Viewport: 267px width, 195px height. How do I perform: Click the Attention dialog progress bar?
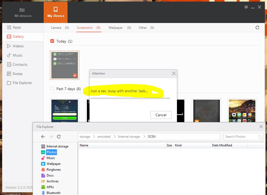tap(130, 98)
